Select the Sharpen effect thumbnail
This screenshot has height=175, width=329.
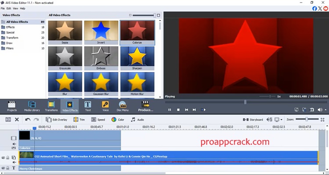[x=137, y=58]
